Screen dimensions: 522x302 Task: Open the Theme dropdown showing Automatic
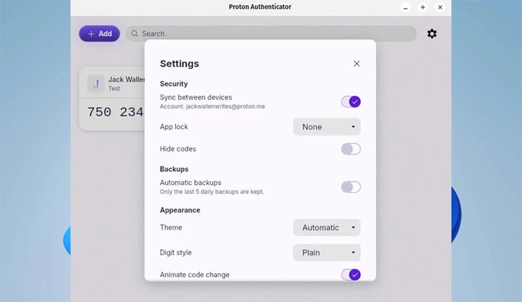tap(327, 228)
